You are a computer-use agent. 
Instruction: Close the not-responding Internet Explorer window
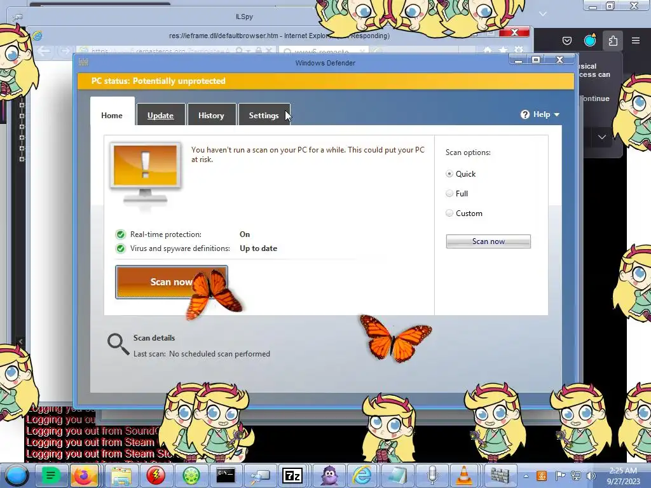pyautogui.click(x=514, y=32)
